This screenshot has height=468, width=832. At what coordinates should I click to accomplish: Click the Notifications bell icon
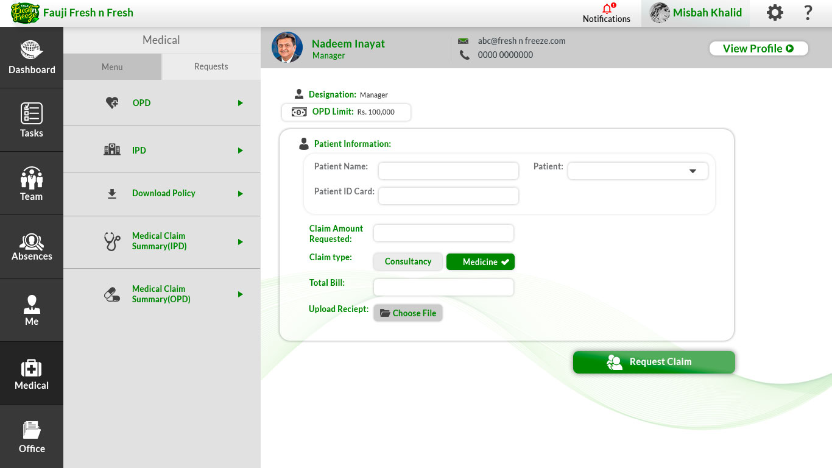point(607,9)
